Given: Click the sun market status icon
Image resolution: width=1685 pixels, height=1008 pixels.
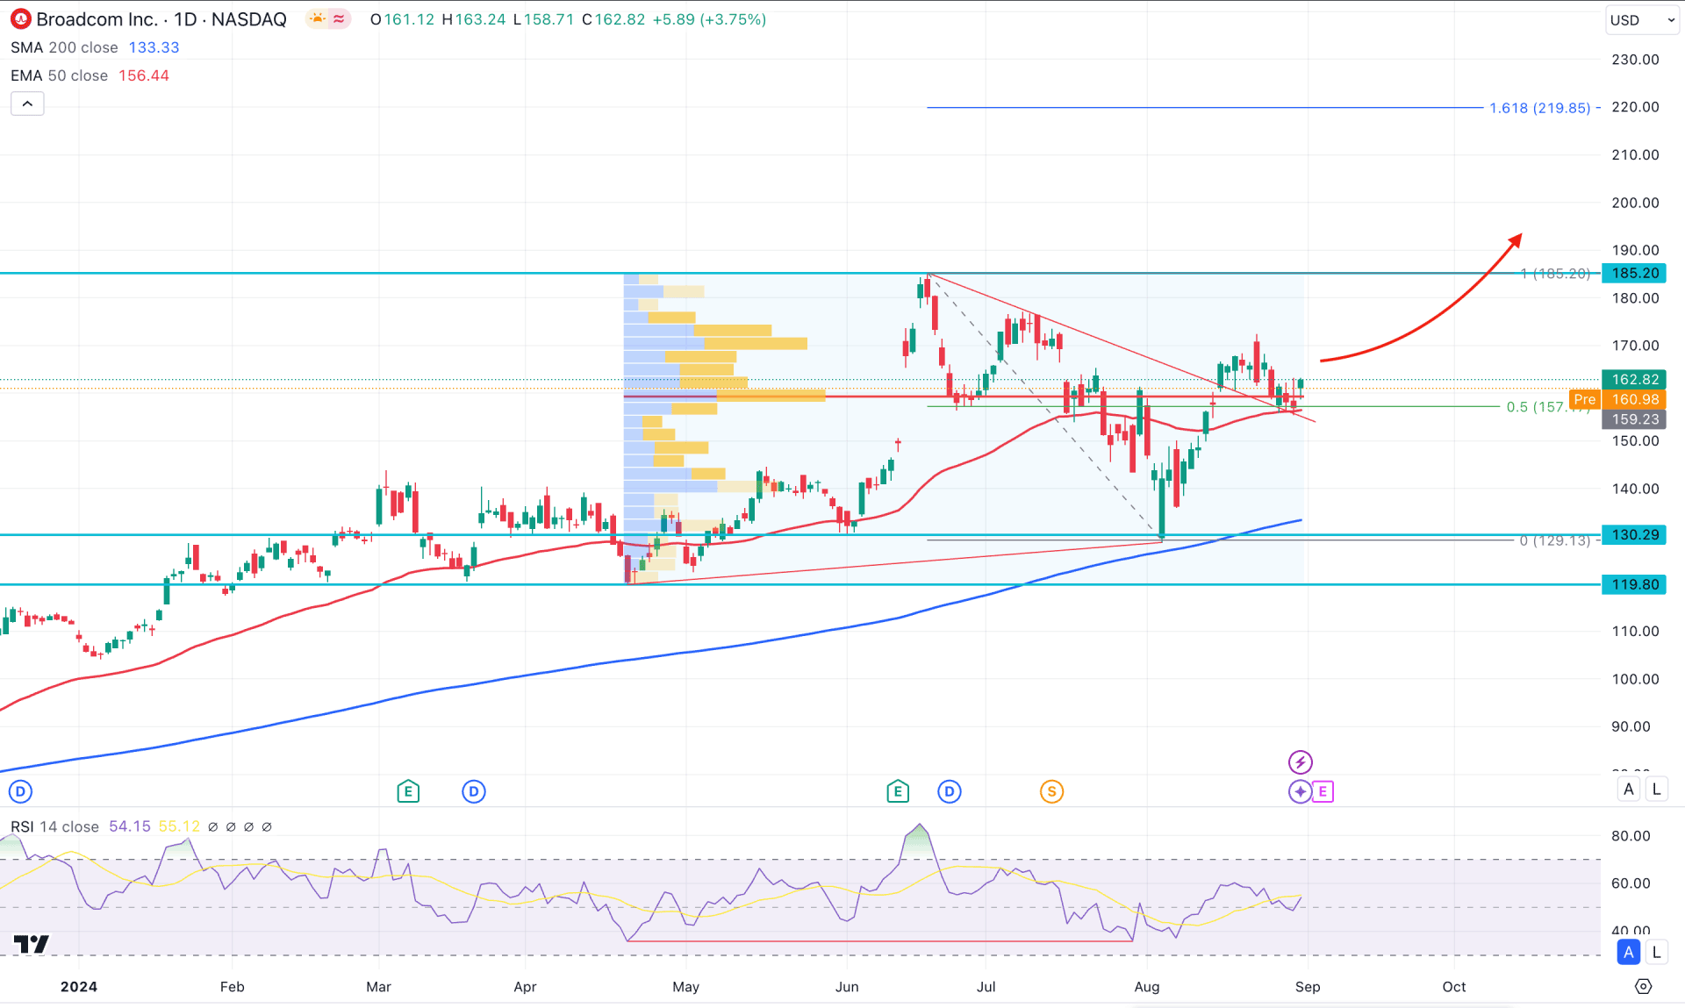Looking at the screenshot, I should click(x=317, y=19).
